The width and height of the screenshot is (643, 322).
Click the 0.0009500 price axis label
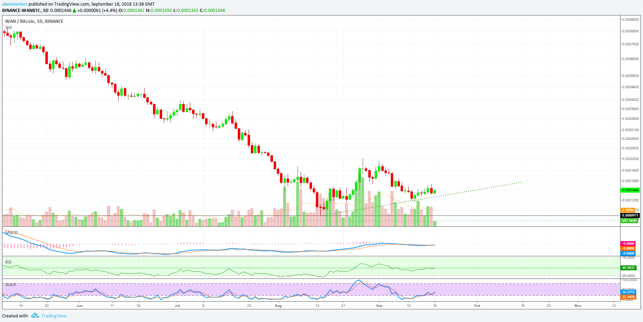point(631,20)
